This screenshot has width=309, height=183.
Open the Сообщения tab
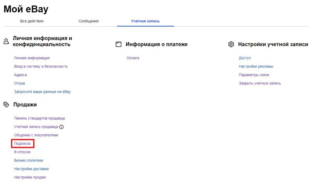pyautogui.click(x=88, y=21)
